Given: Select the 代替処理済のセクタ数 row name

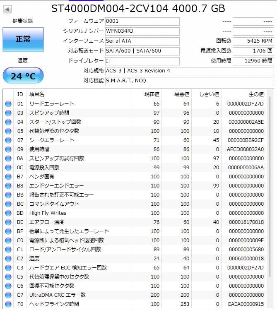Looking at the screenshot, I should point(54,131).
